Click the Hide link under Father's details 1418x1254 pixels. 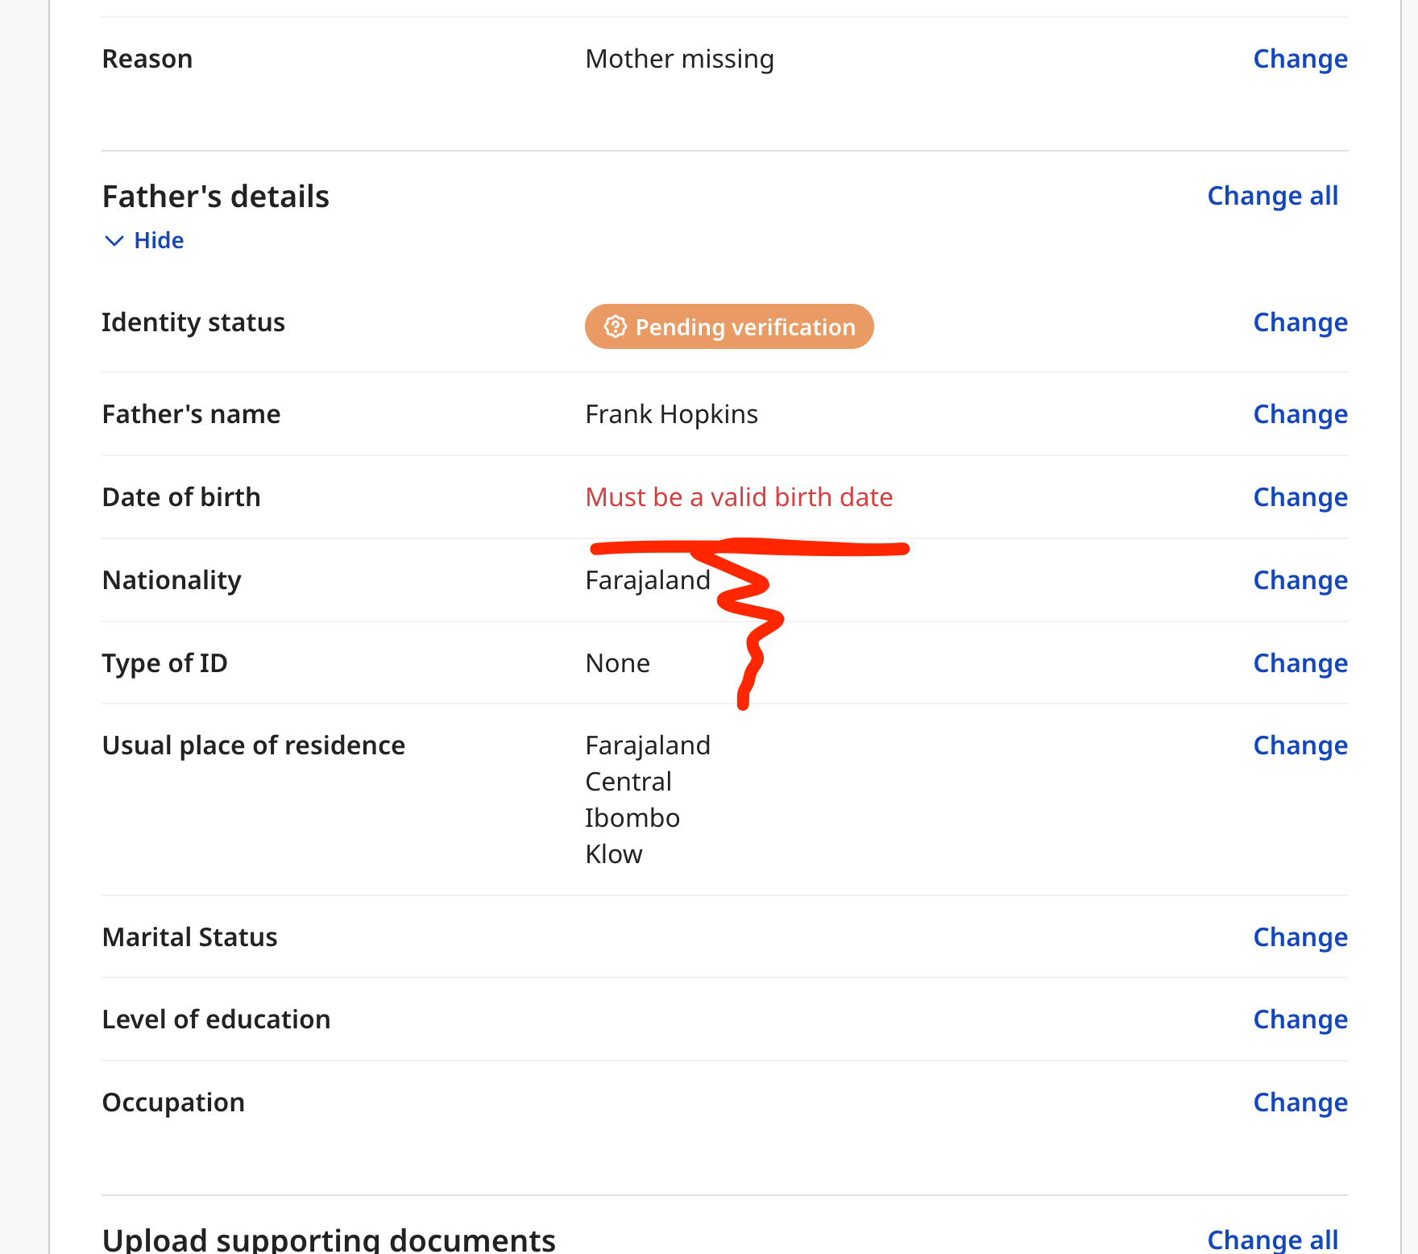click(x=159, y=240)
